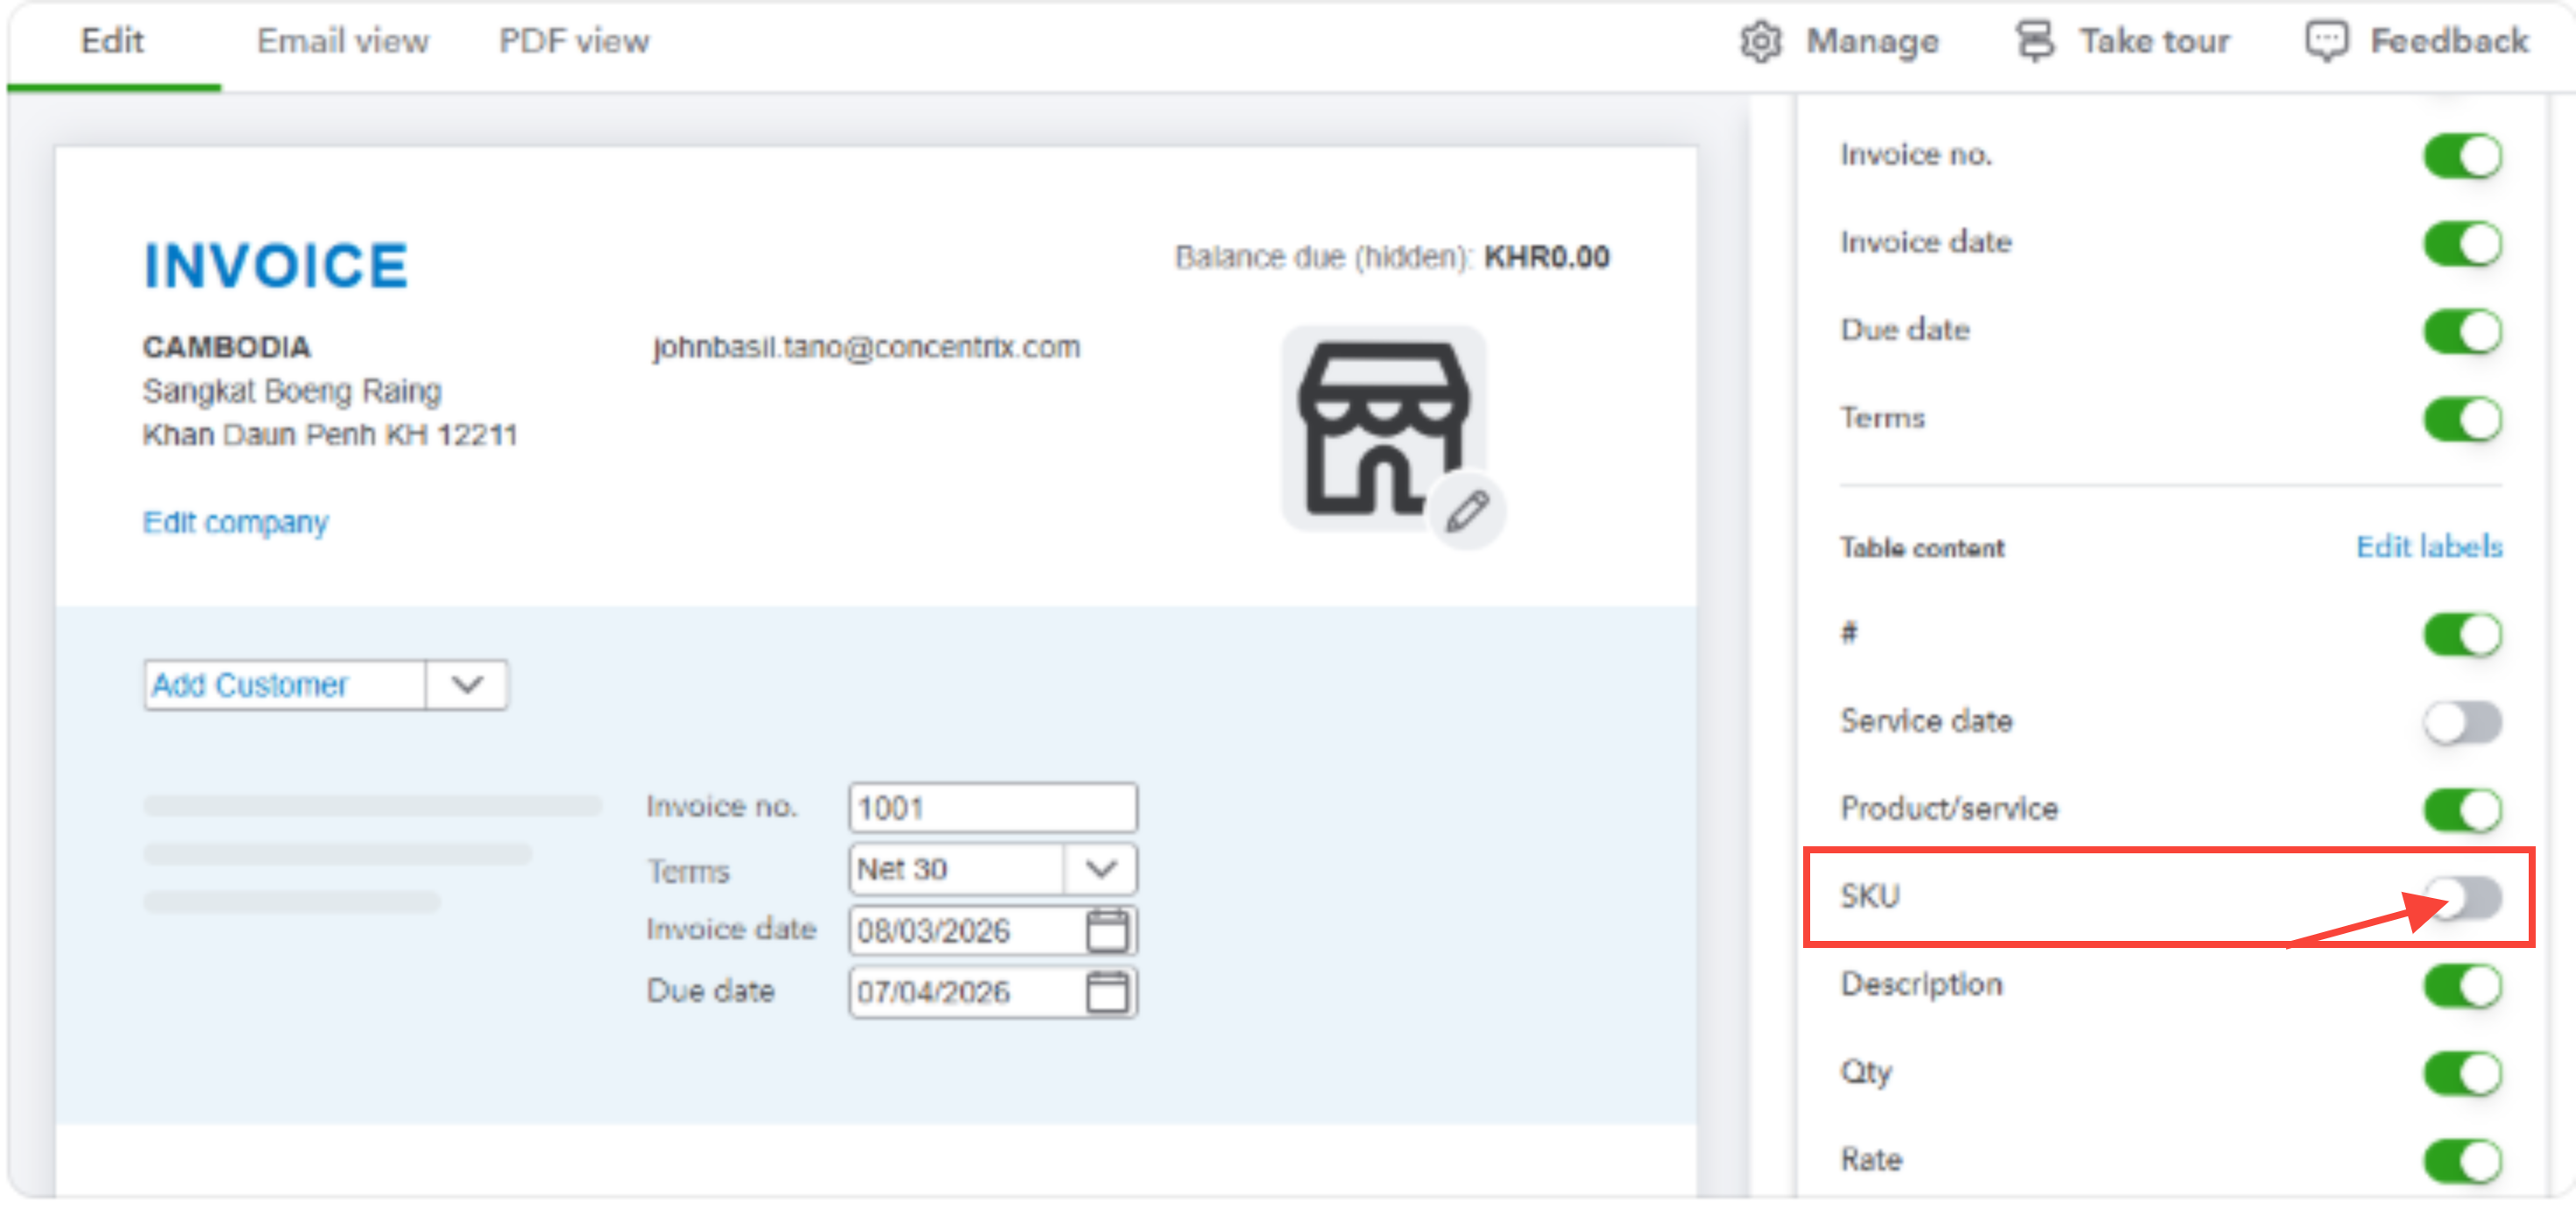The width and height of the screenshot is (2576, 1209).
Task: Open the Due date calendar icon
Action: 1107,991
